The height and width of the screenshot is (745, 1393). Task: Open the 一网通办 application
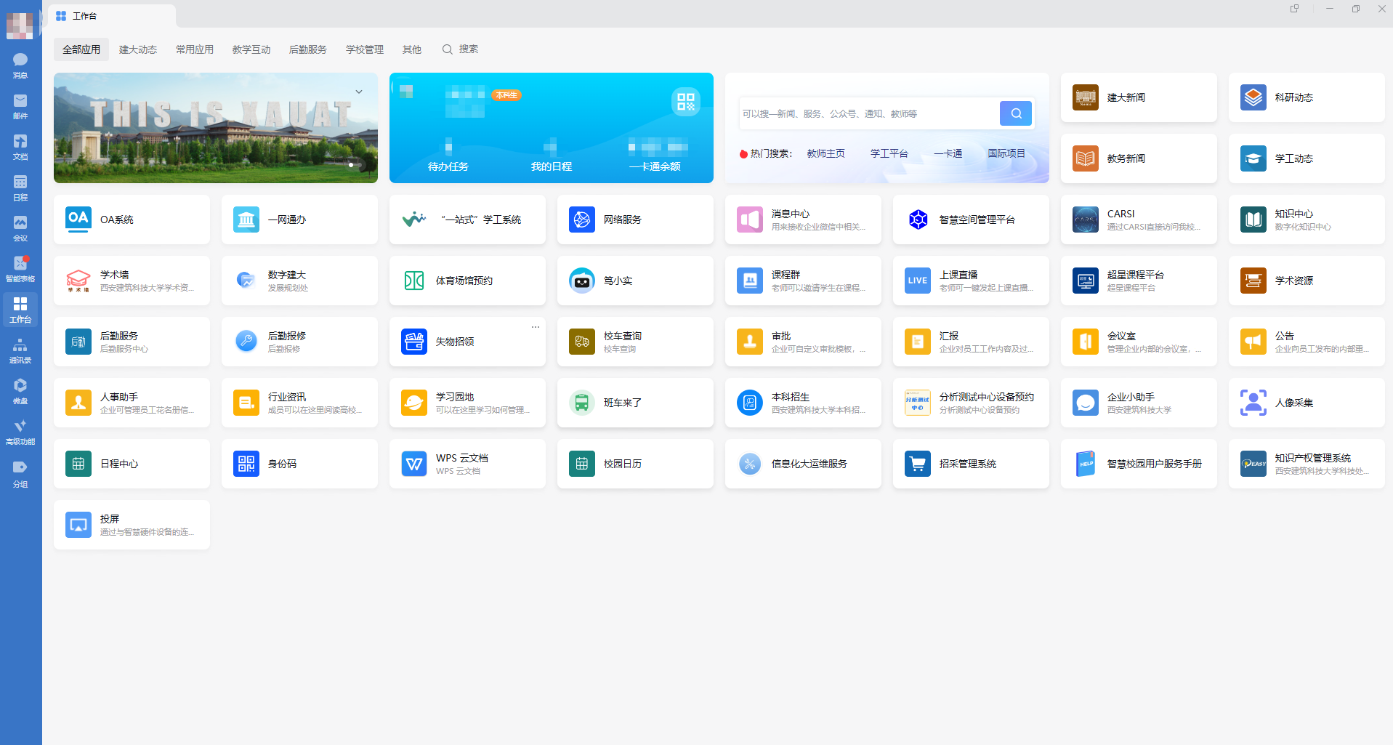(x=299, y=219)
